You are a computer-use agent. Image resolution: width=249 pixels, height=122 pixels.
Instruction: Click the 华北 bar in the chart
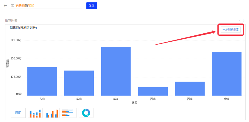click(x=79, y=83)
